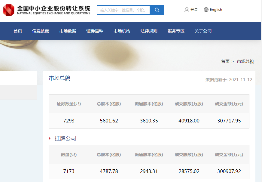262x182 pixels.
Task: Open the 关于公司 menu
Action: 203,31
